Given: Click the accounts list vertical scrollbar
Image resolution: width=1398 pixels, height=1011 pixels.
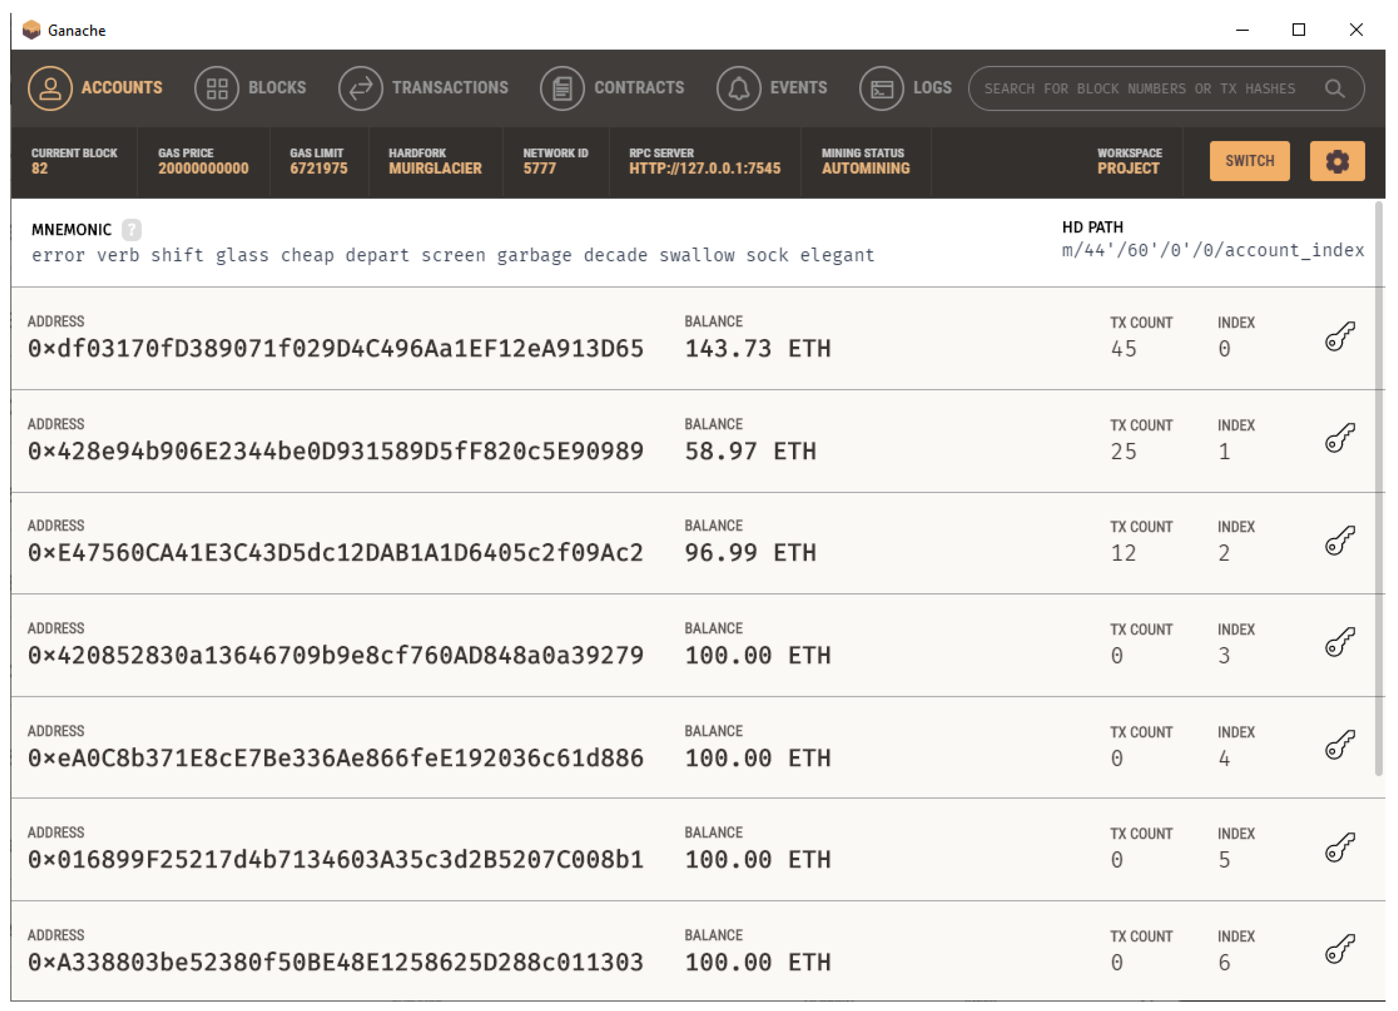Looking at the screenshot, I should [x=1378, y=487].
